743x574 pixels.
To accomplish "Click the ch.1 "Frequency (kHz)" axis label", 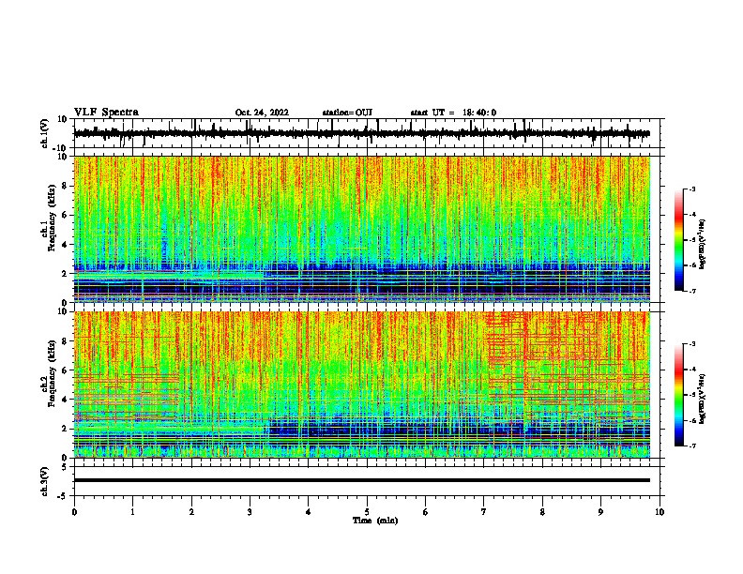I will click(x=52, y=219).
